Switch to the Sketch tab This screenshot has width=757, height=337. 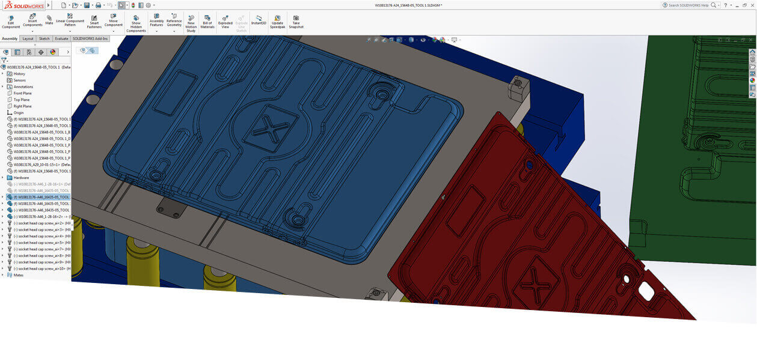pyautogui.click(x=44, y=38)
